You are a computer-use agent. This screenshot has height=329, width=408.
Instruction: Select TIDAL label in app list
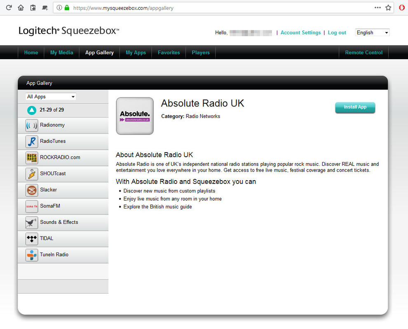[x=47, y=239]
